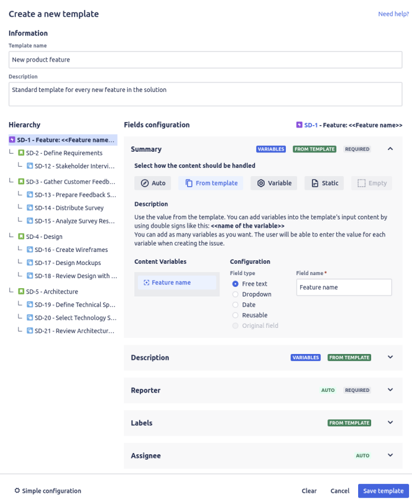Expand the Reporter field section

click(x=390, y=390)
